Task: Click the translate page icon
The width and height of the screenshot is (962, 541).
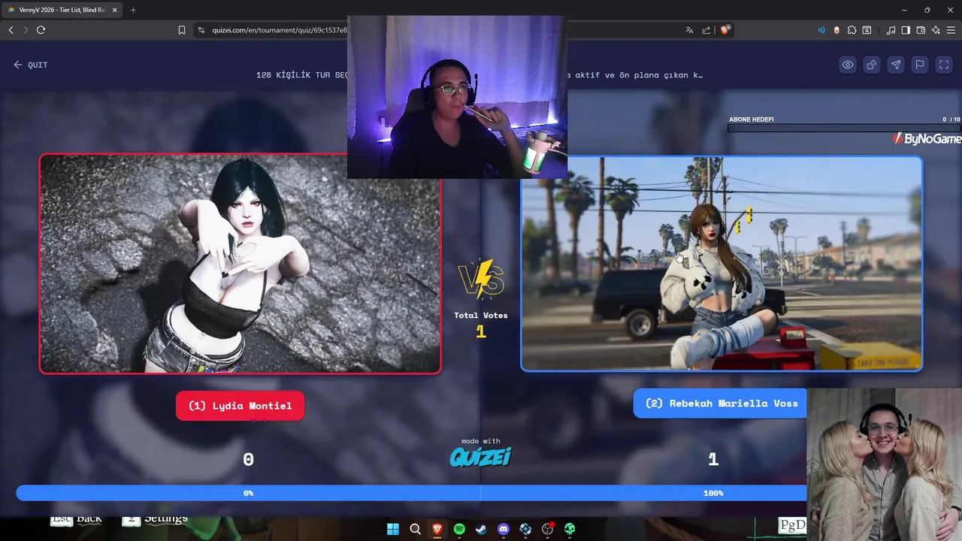Action: [689, 30]
